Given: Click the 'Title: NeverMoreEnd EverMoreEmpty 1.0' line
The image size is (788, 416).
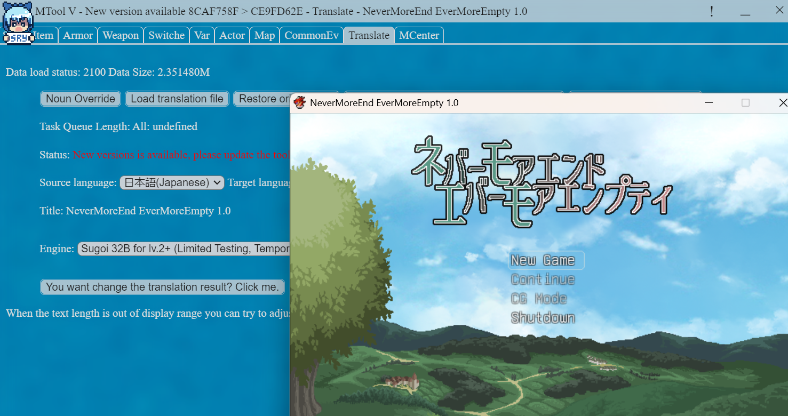Looking at the screenshot, I should click(135, 211).
